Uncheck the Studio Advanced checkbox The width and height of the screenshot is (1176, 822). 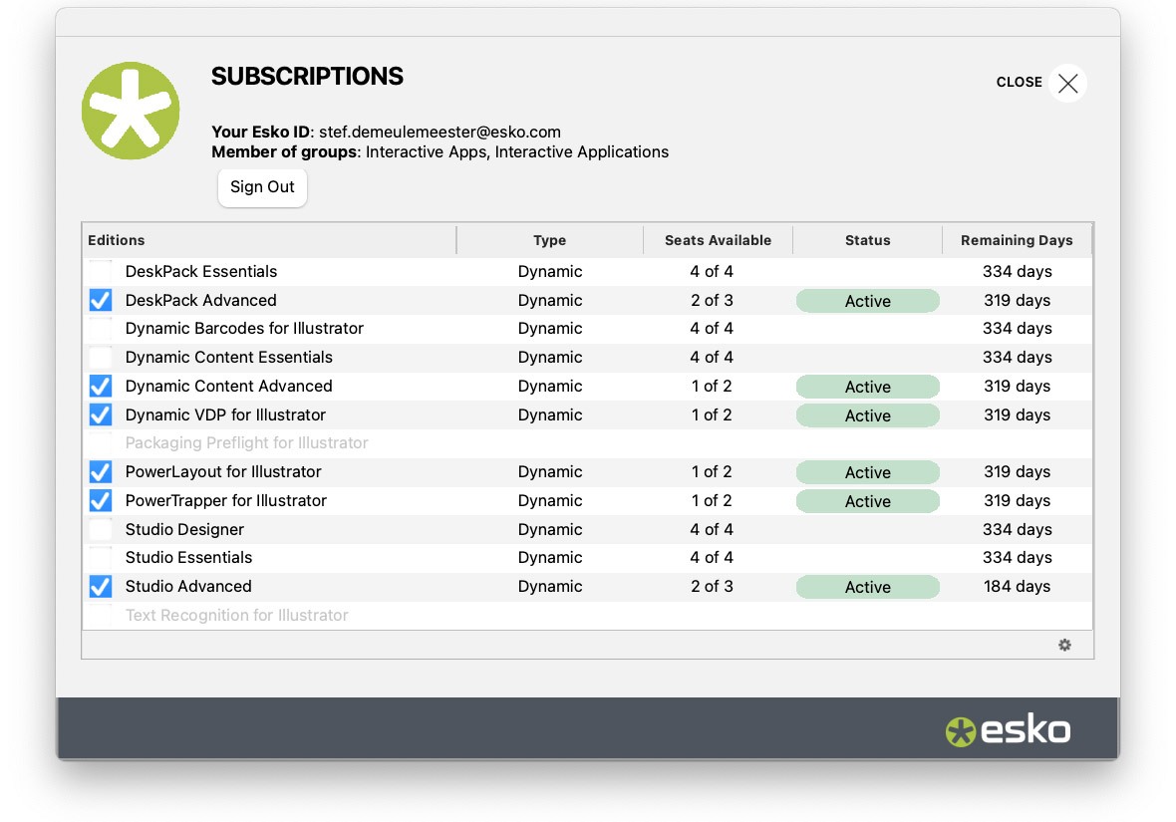101,586
